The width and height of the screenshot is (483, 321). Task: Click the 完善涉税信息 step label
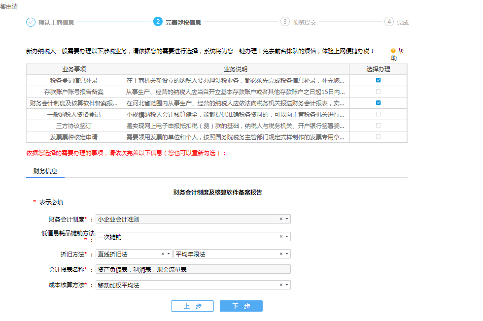(183, 23)
